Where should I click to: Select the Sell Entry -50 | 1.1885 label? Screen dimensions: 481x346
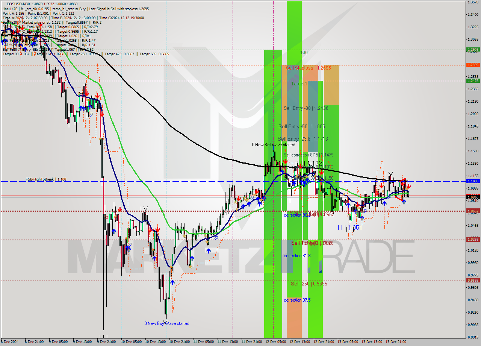tap(302, 127)
